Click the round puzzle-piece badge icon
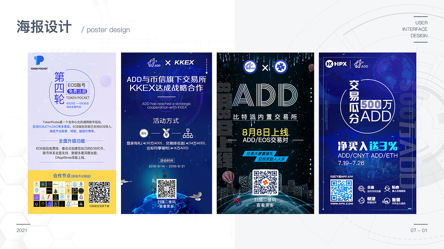444x249 pixels. coord(281,67)
